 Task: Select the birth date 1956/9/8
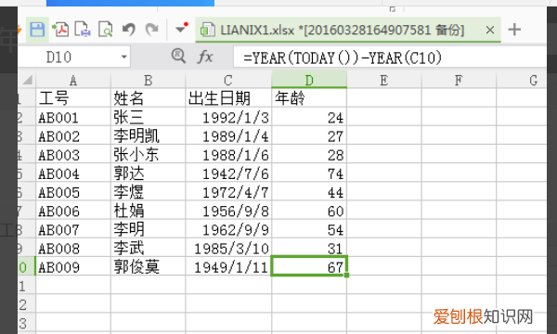click(228, 211)
